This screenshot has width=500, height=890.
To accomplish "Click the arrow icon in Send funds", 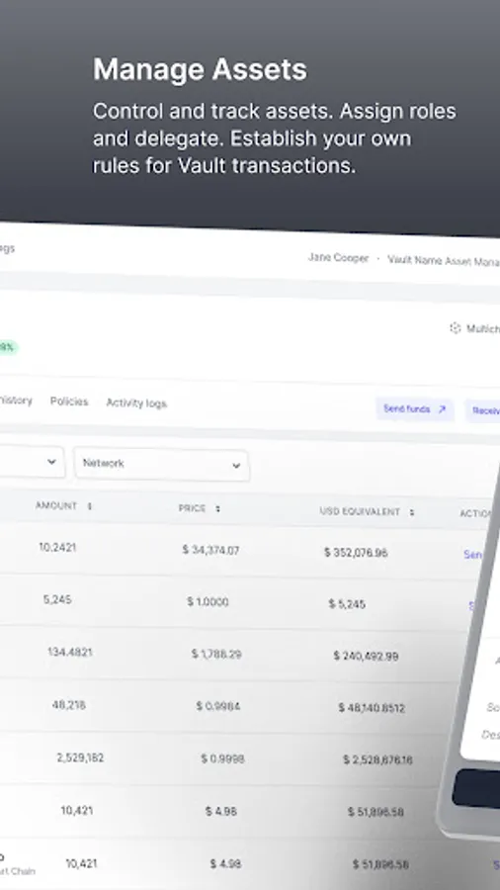I will [x=442, y=409].
